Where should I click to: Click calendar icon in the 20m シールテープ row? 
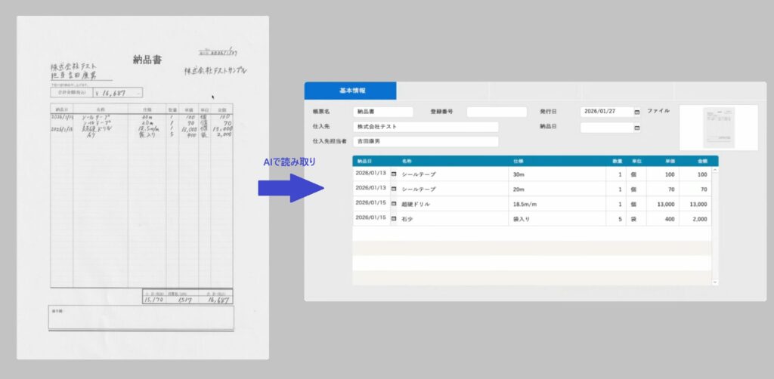(393, 188)
